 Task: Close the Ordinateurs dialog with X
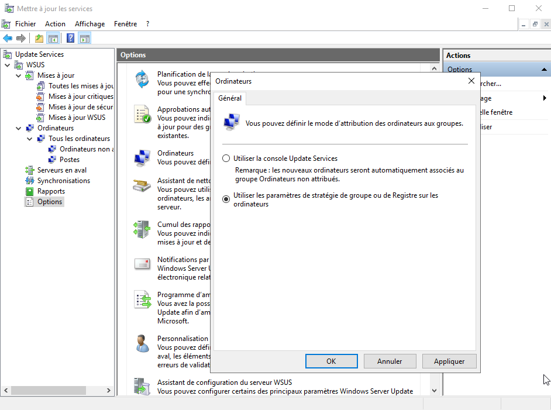(471, 81)
